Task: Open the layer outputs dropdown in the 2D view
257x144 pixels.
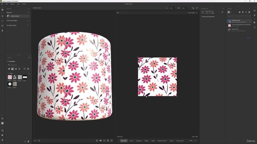Action: (192, 13)
